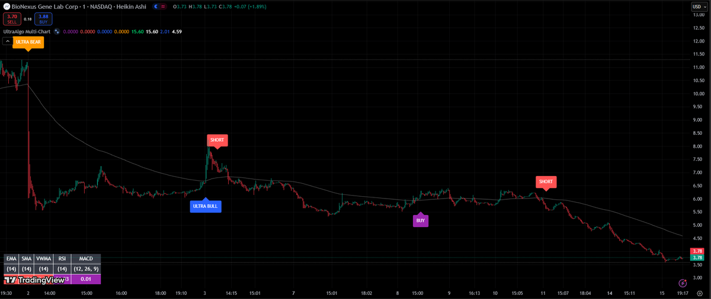Click the SHORT signal label near date 11

(546, 181)
